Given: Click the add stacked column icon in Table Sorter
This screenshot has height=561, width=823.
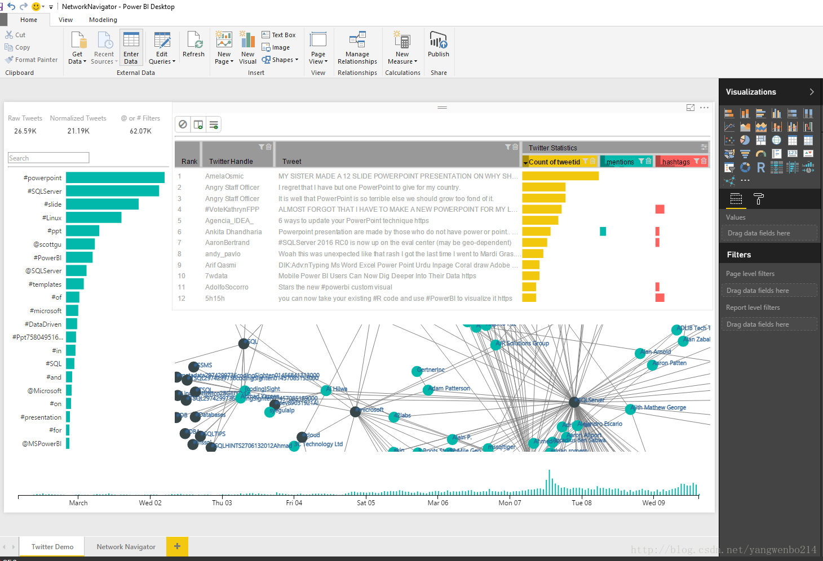Looking at the screenshot, I should point(214,124).
